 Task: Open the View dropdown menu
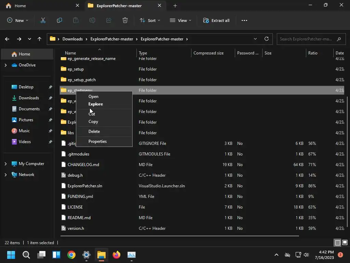[180, 20]
